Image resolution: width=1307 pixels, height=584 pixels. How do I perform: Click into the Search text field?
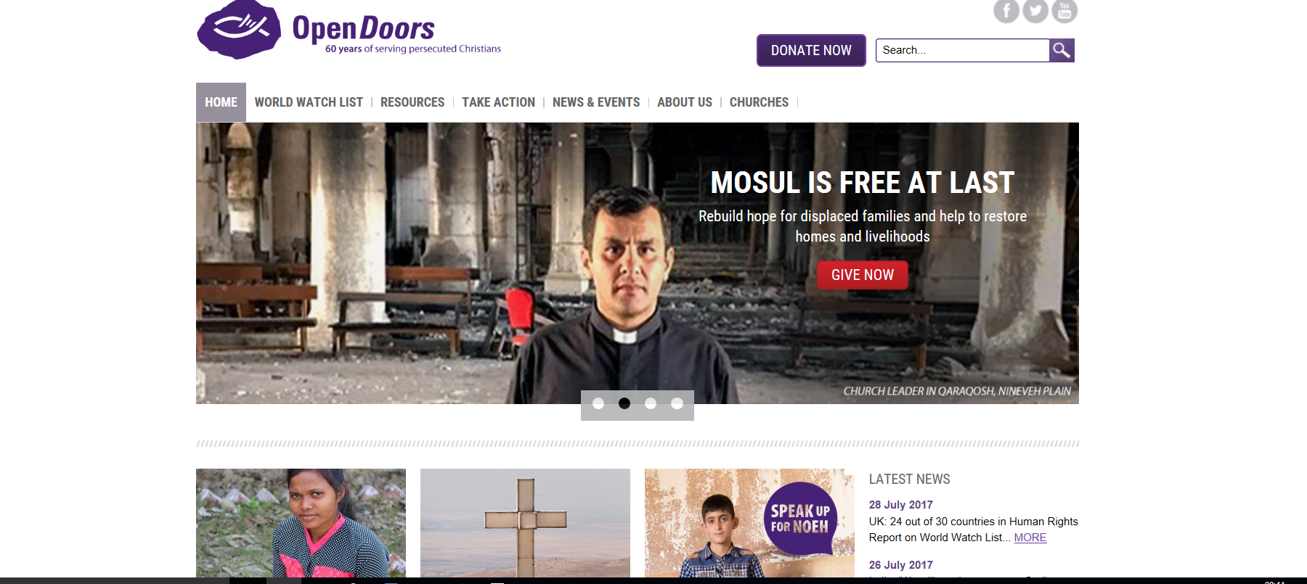962,50
